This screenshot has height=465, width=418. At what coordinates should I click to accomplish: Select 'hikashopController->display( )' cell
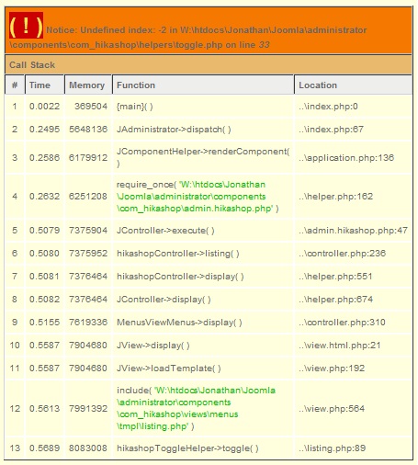point(180,277)
